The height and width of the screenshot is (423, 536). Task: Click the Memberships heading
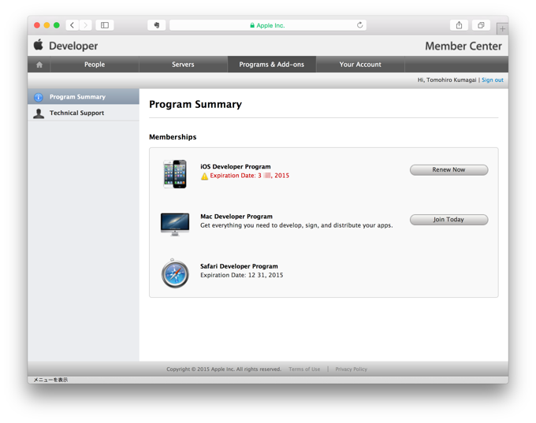click(173, 137)
